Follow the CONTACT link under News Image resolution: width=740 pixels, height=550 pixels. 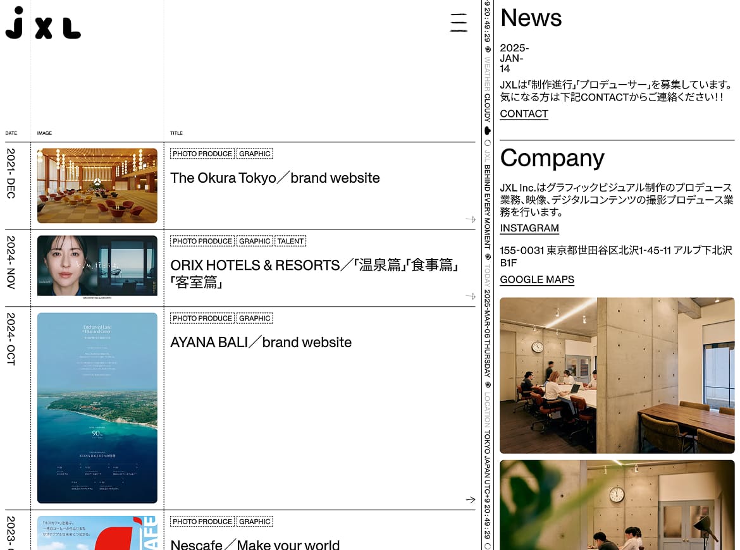click(x=524, y=114)
